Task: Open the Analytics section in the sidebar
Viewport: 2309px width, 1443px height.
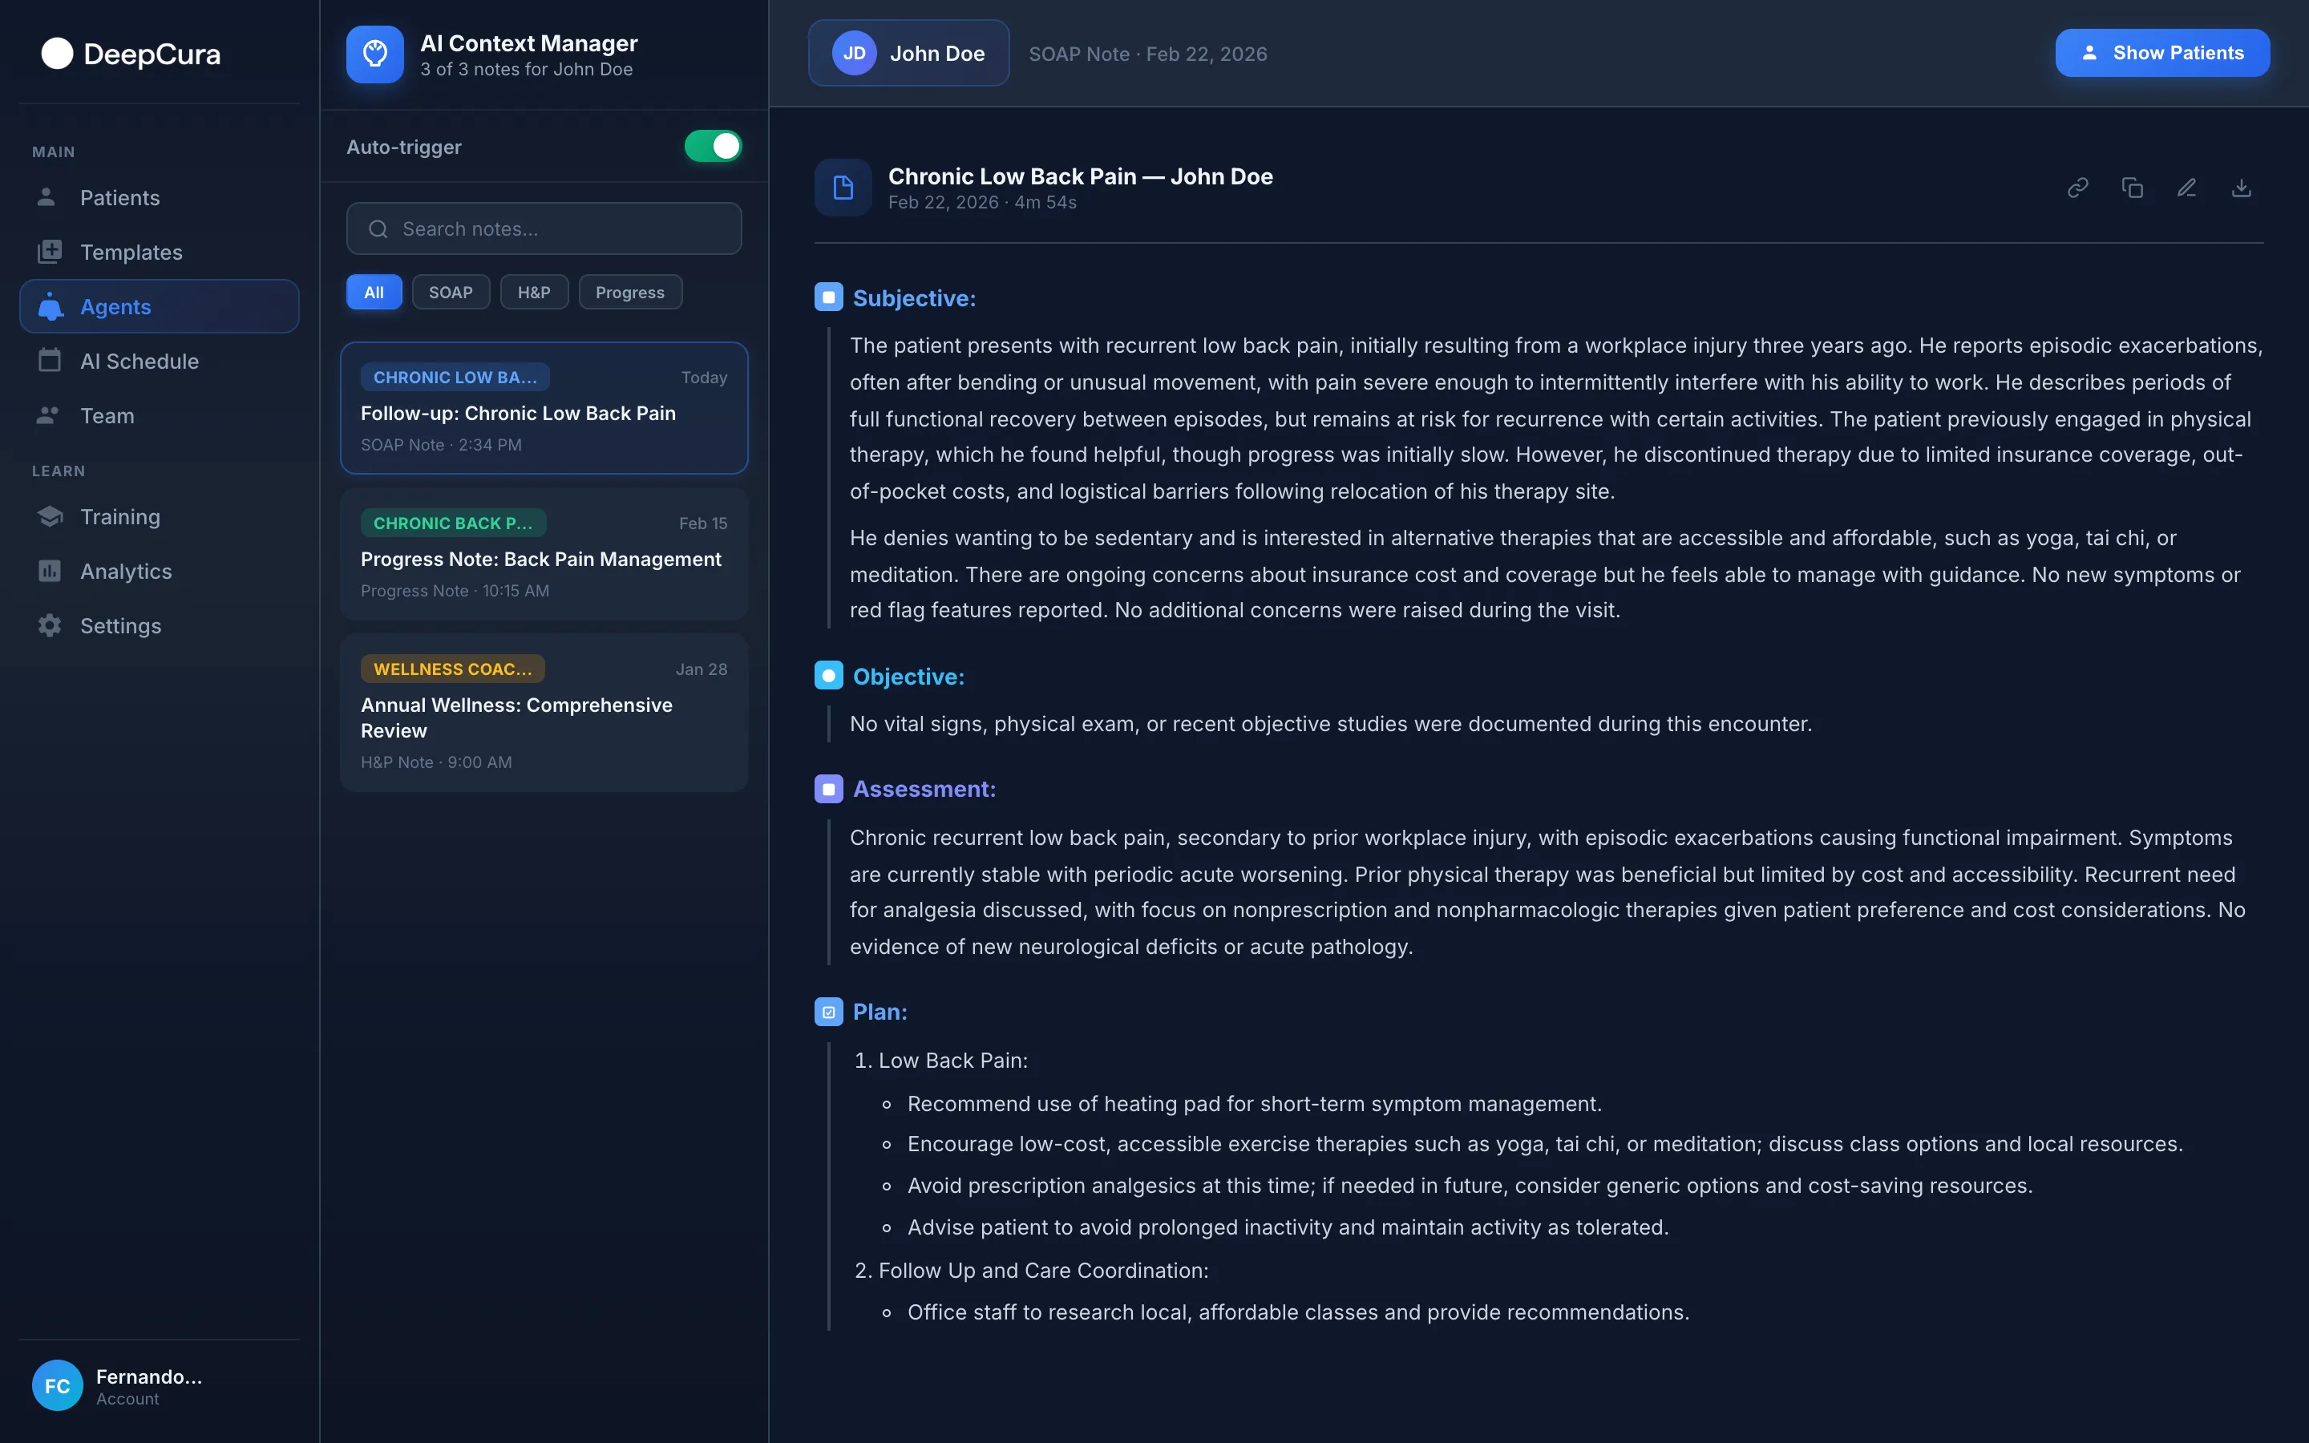Action: pyautogui.click(x=127, y=571)
